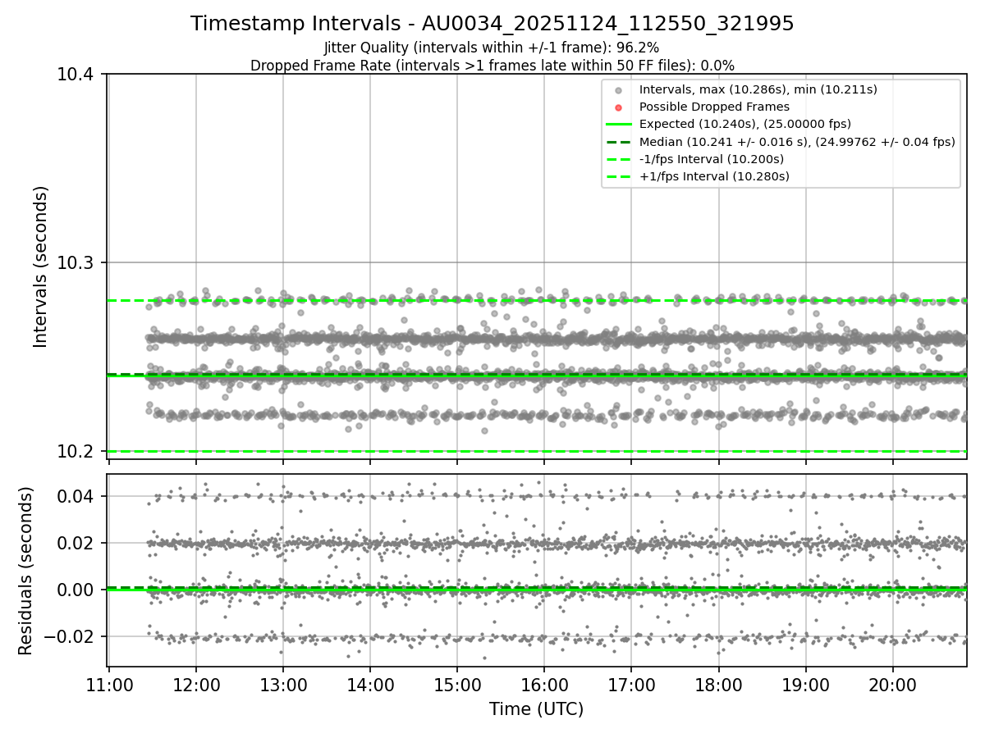Click the 18:00 time tick label
The image size is (985, 738).
719,685
